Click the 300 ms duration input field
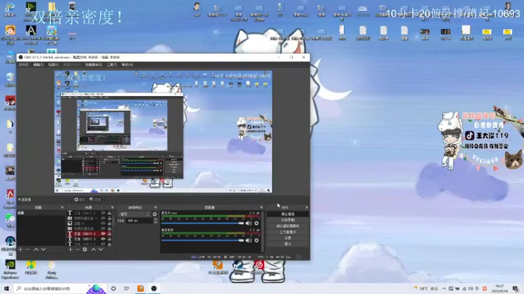This screenshot has width=524, height=294. 140,221
